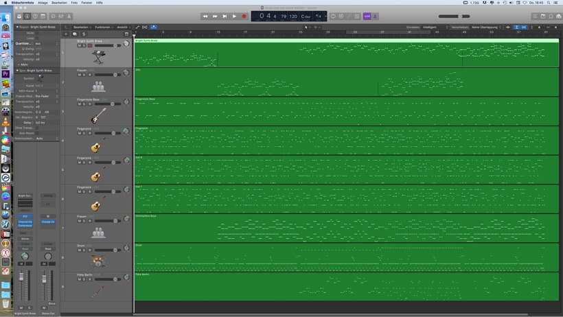Open the Note Pads button
This screenshot has width=563, height=317.
click(x=543, y=16)
